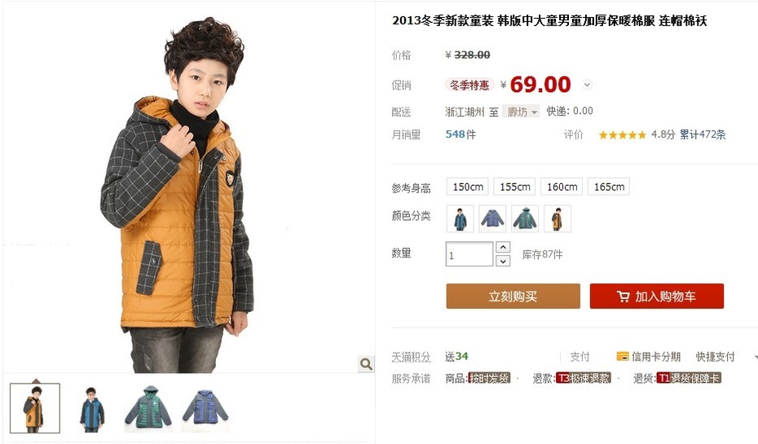The width and height of the screenshot is (758, 444).
Task: Choose the 165cm size option
Action: click(x=609, y=187)
